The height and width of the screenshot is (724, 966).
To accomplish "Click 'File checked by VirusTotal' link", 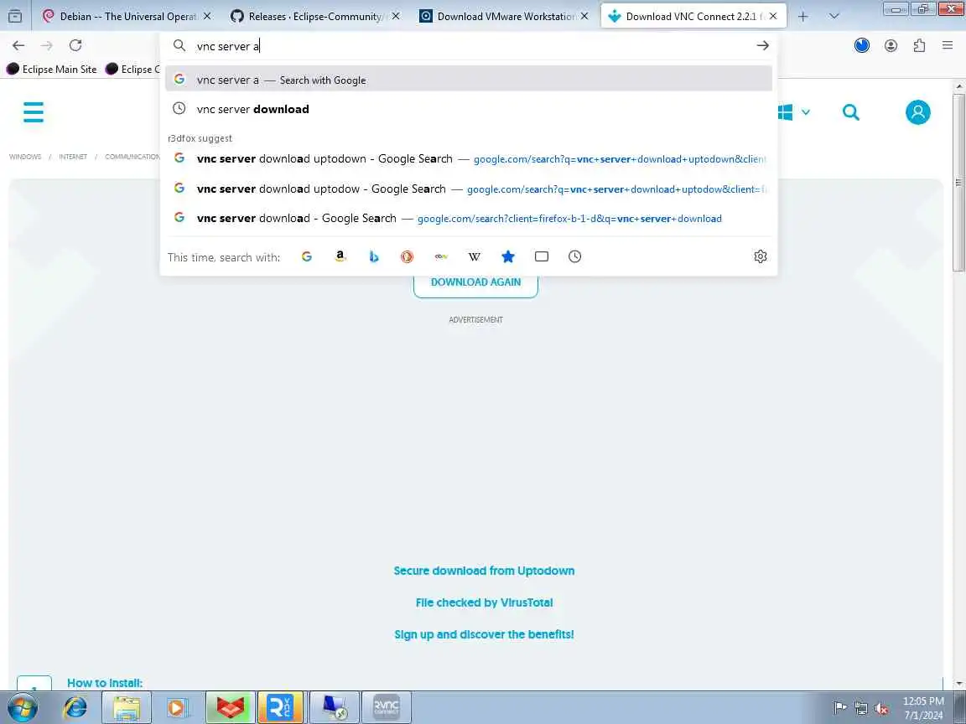I will click(484, 602).
